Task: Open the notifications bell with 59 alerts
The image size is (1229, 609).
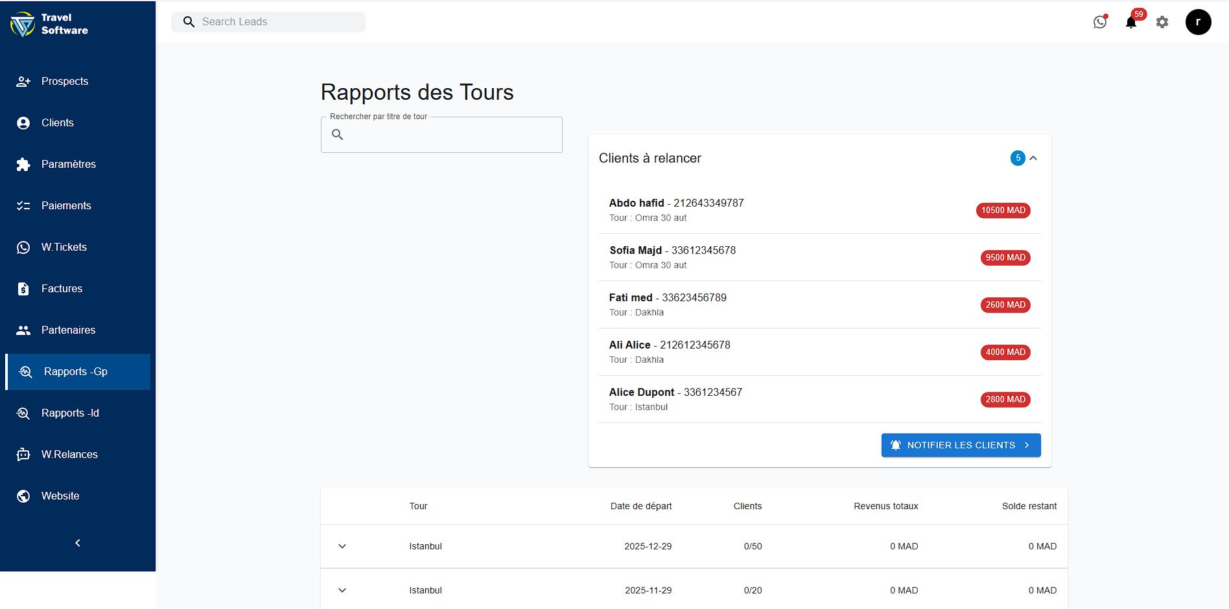Action: coord(1131,21)
